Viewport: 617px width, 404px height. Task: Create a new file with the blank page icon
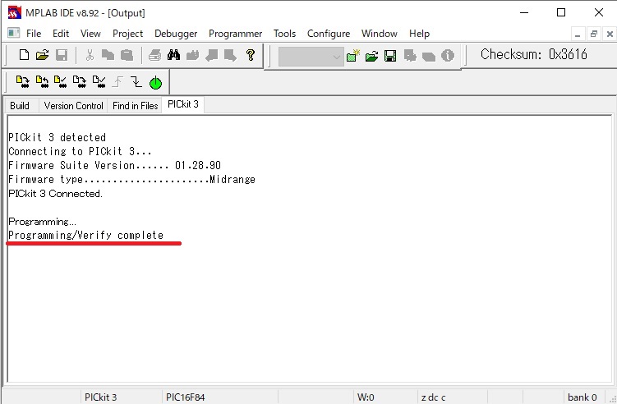click(24, 55)
